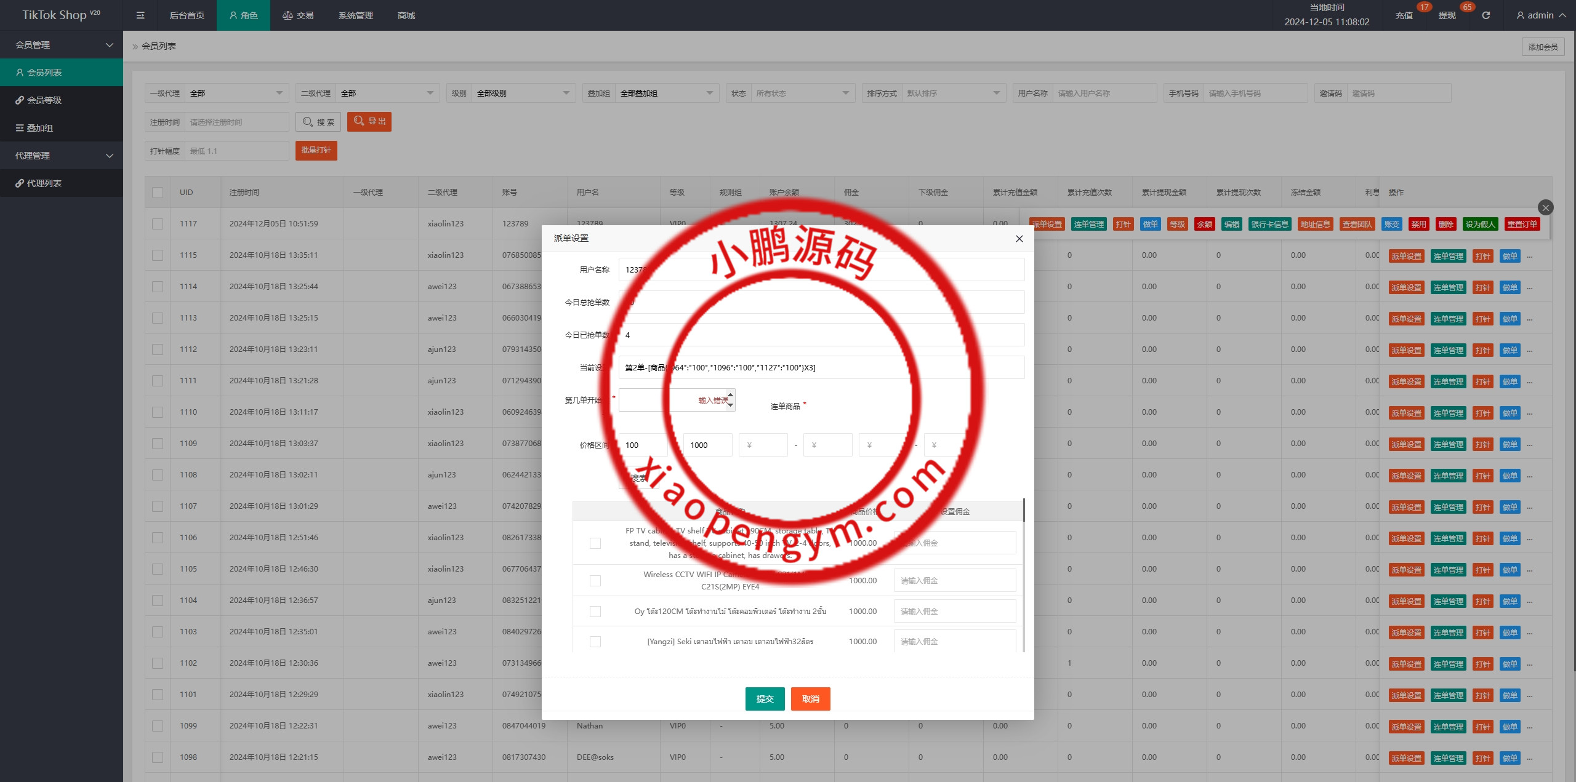Click the orange 导出 export button

coord(369,122)
